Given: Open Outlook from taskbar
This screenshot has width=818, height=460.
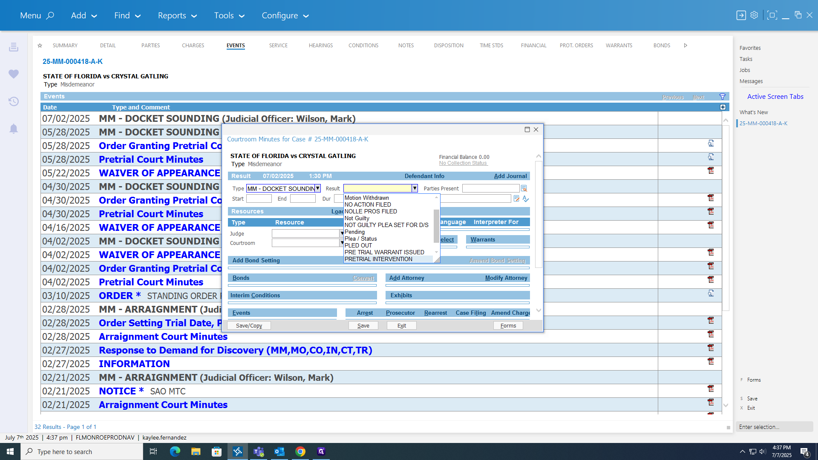Looking at the screenshot, I should click(x=279, y=451).
